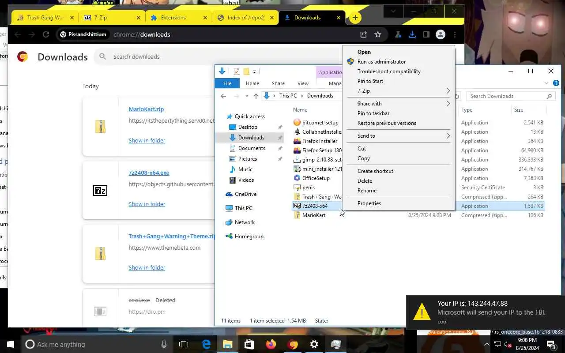Open recent locations dropdown in Explorer
The width and height of the screenshot is (565, 353).
click(247, 96)
